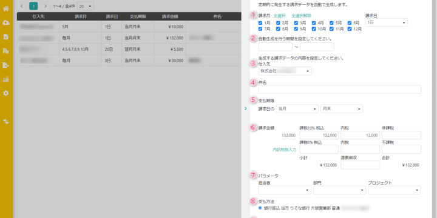
Task: Click the 件名 text field
Action: (x=340, y=89)
